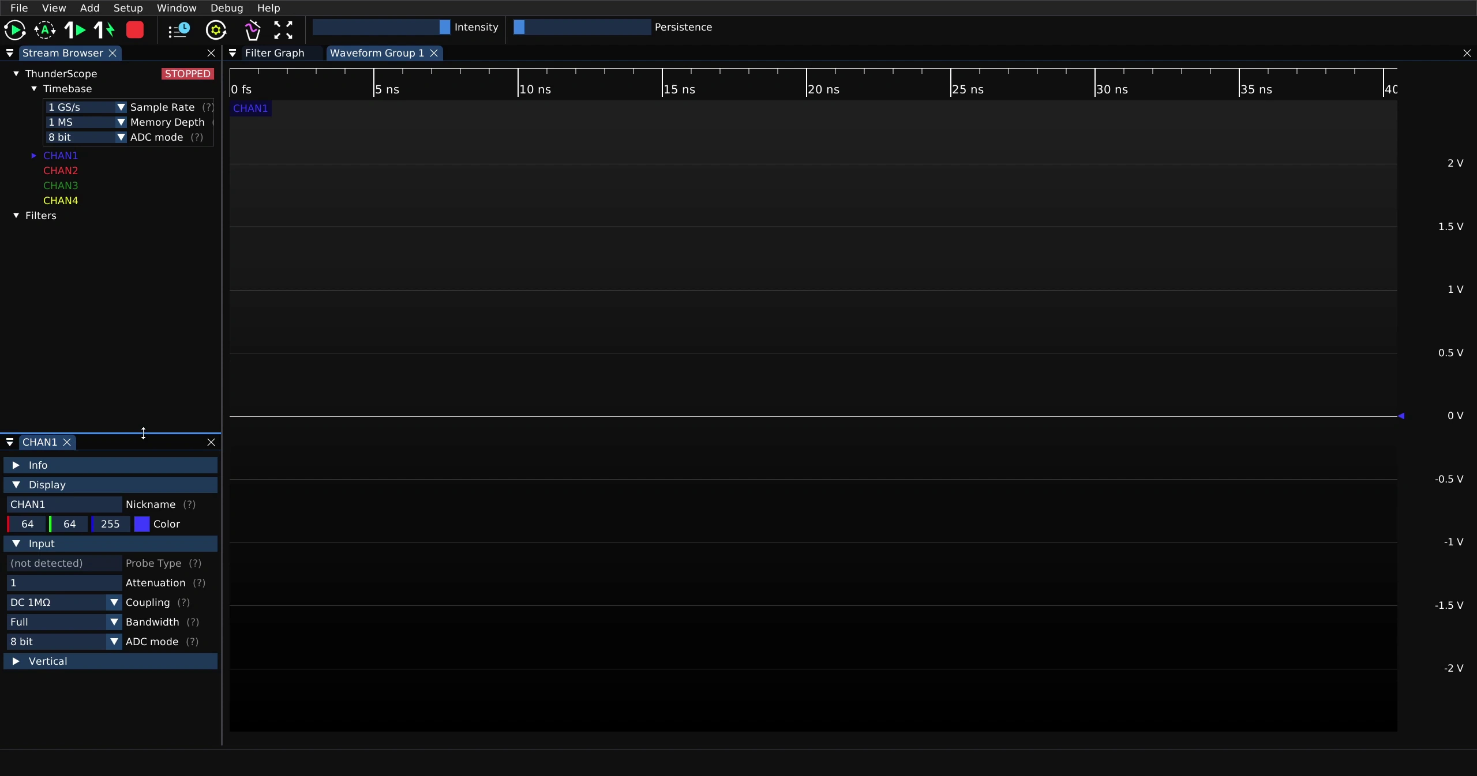Open the File menu
This screenshot has height=776, width=1477.
pos(19,8)
